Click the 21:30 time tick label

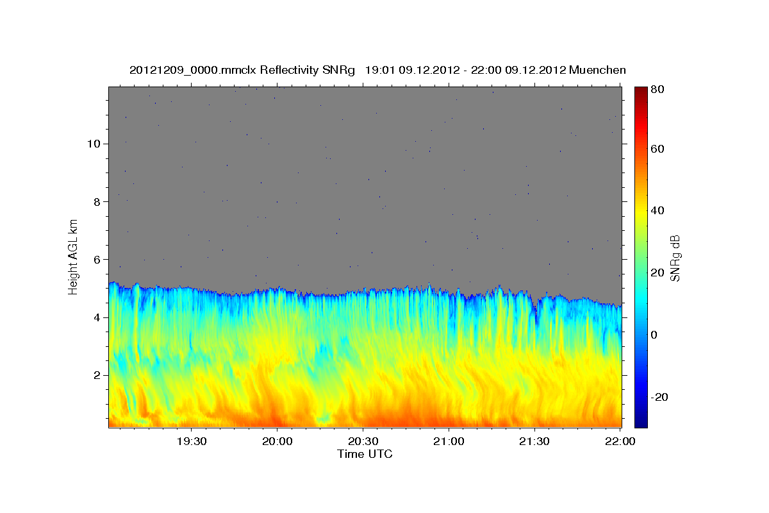[534, 442]
